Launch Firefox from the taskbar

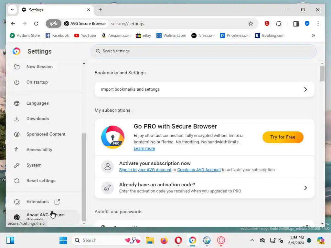tap(164, 240)
